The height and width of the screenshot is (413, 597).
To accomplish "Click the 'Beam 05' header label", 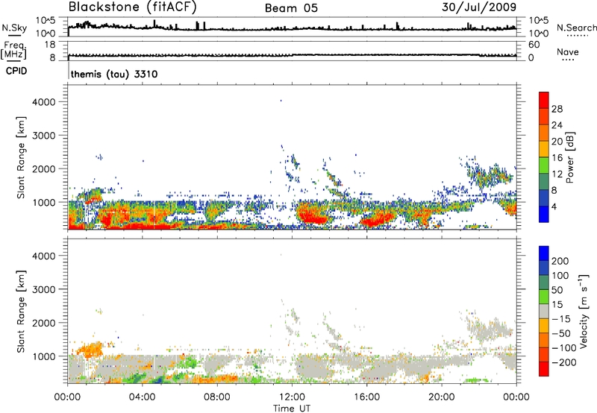I will tap(291, 8).
